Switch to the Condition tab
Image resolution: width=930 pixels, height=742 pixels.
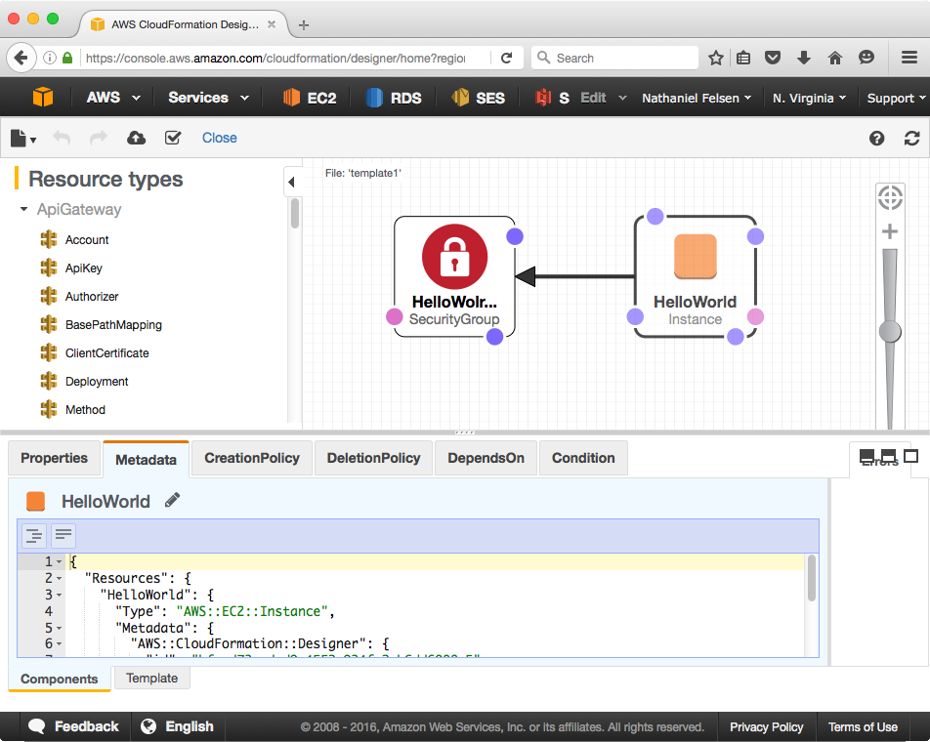tap(583, 458)
